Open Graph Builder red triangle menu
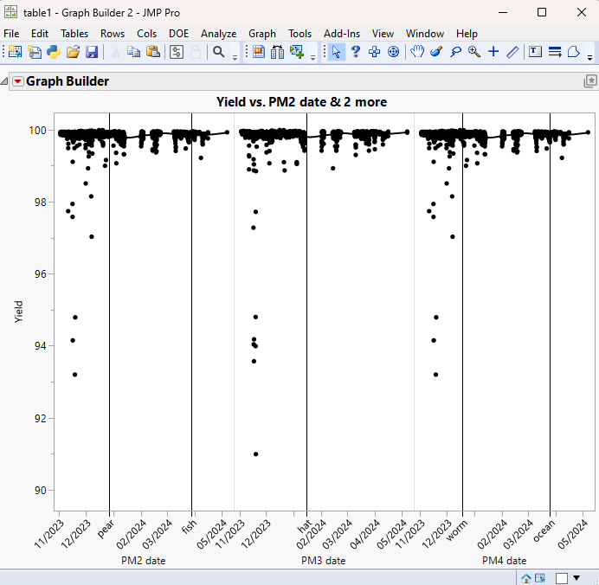The width and height of the screenshot is (599, 585). coord(17,81)
